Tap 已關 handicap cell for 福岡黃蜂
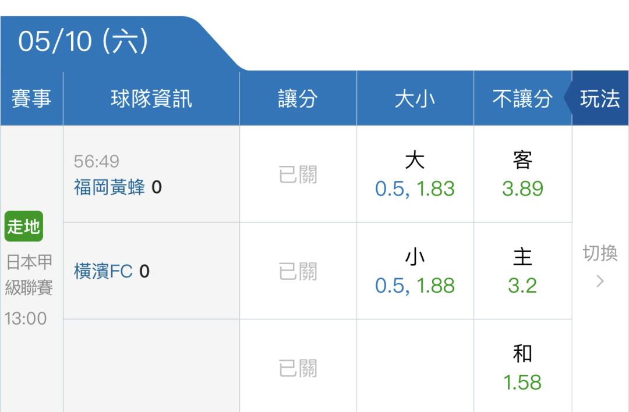The width and height of the screenshot is (629, 412). pyautogui.click(x=298, y=175)
